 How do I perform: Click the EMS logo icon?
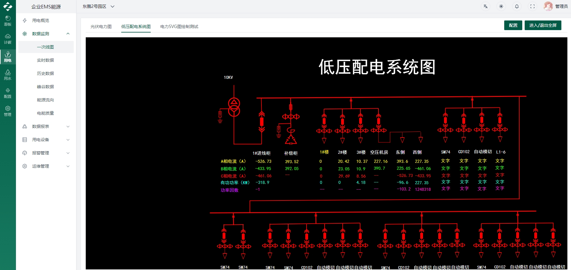8,6
